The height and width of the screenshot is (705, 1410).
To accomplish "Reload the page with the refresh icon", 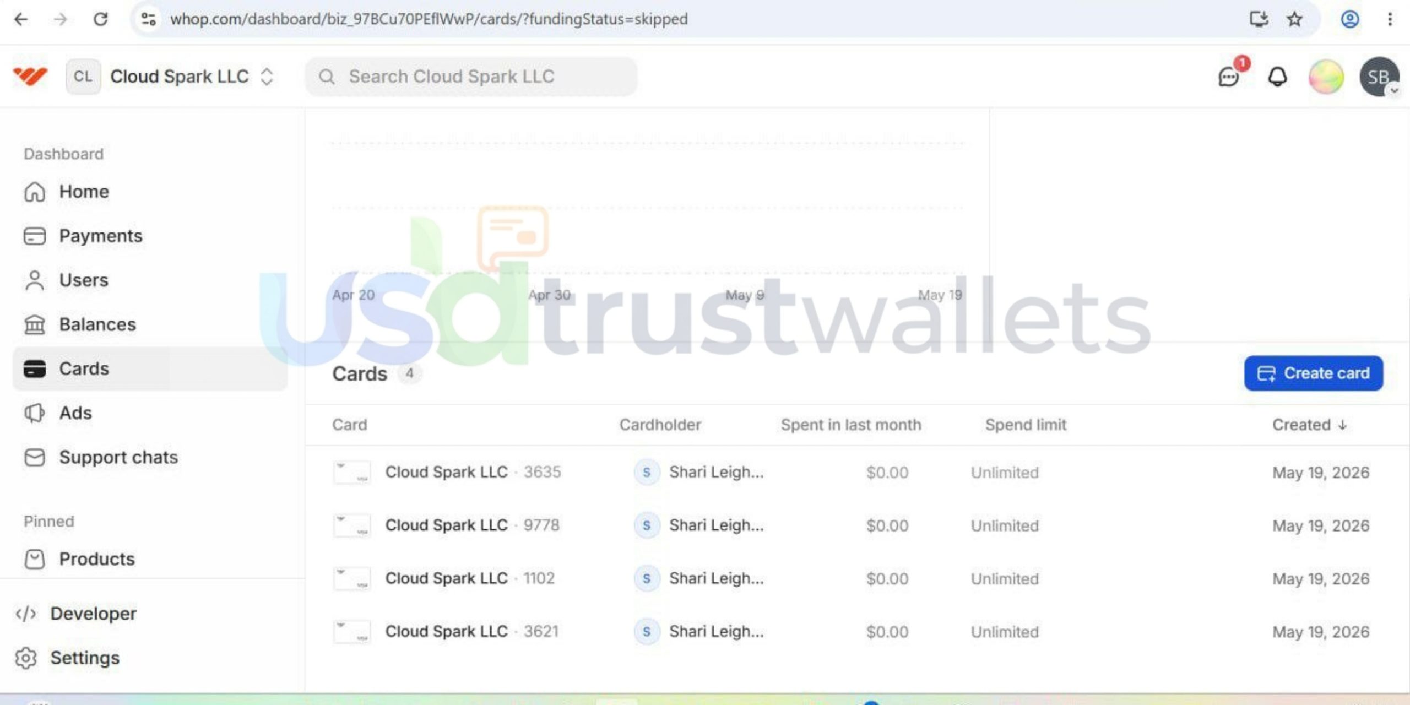I will pyautogui.click(x=100, y=19).
